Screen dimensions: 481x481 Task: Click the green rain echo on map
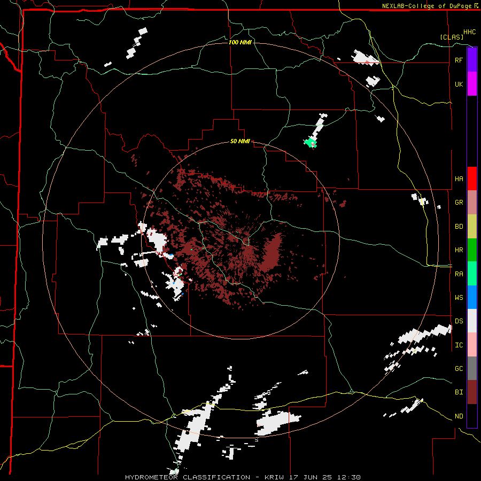click(311, 143)
